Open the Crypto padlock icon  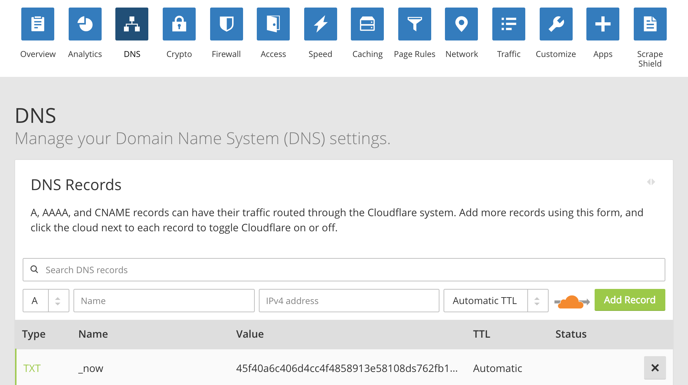[x=179, y=24]
